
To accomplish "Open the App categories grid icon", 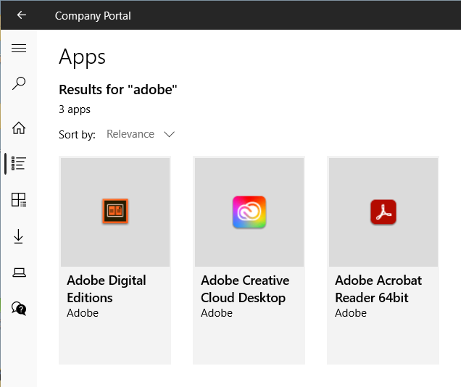I will pos(19,200).
